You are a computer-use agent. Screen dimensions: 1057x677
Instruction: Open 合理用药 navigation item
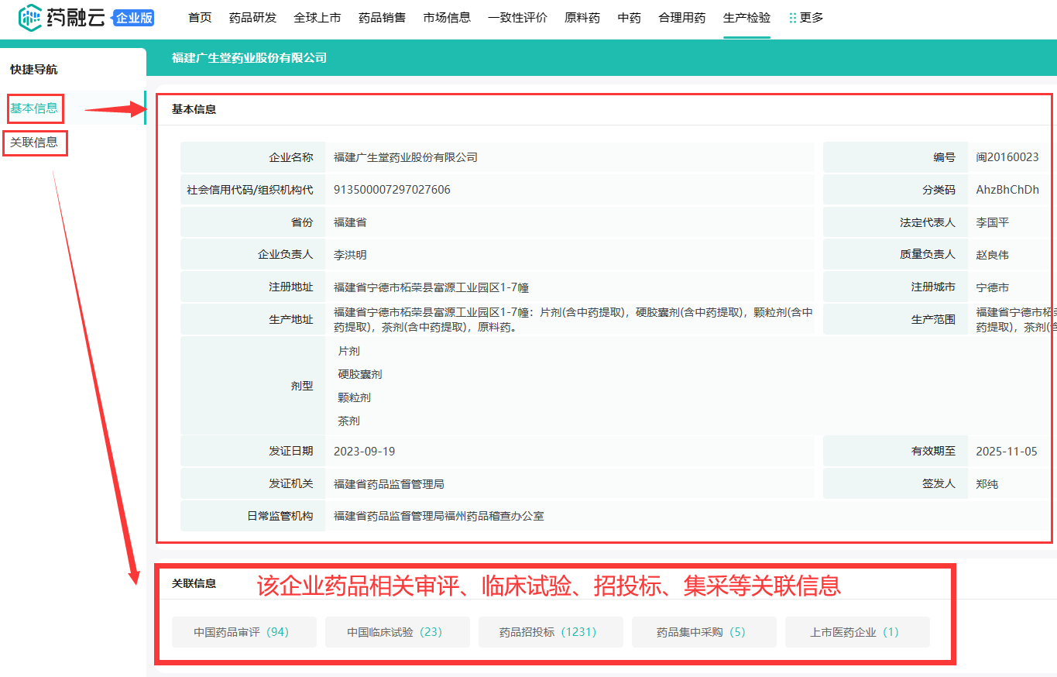pos(682,18)
